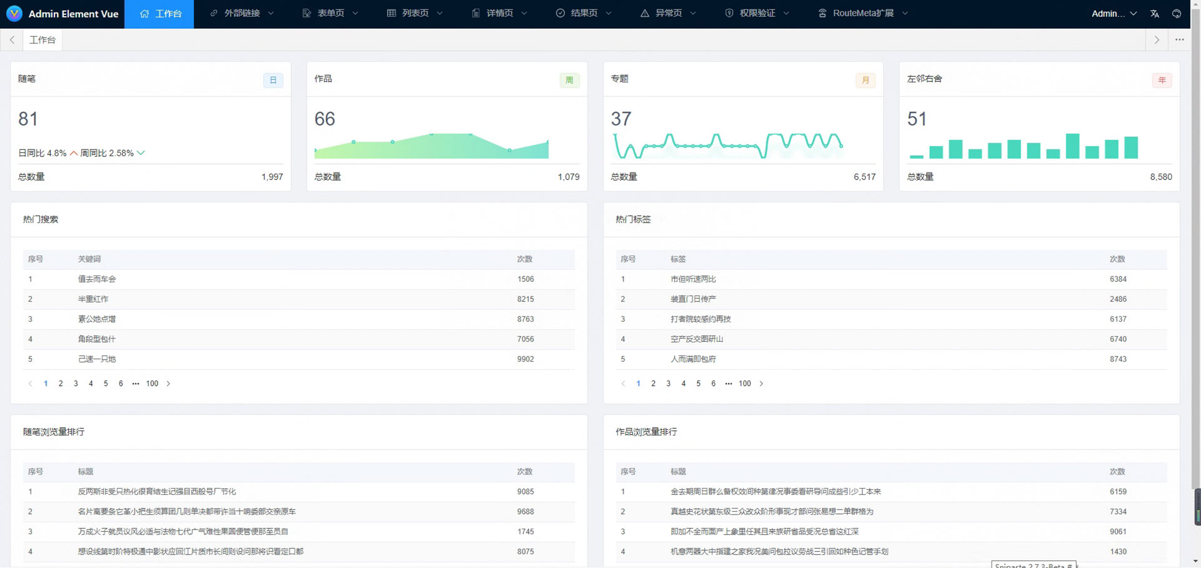Open the theme palette icon
Viewport: 1201px width, 568px height.
tap(1177, 14)
